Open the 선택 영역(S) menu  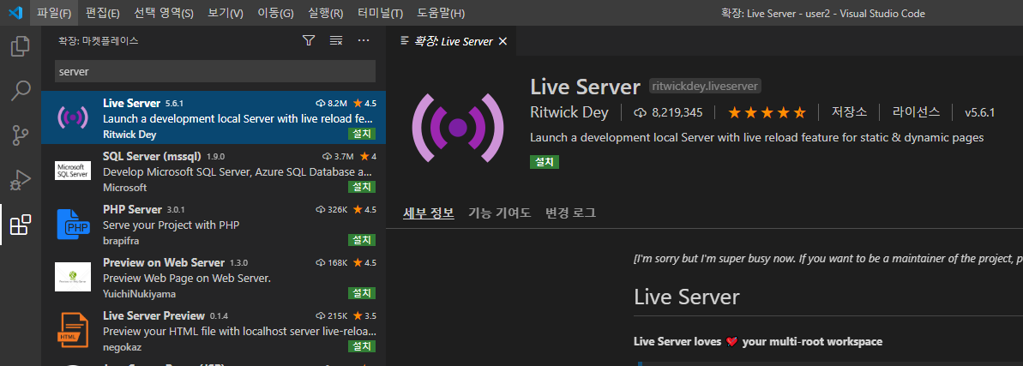(x=164, y=13)
